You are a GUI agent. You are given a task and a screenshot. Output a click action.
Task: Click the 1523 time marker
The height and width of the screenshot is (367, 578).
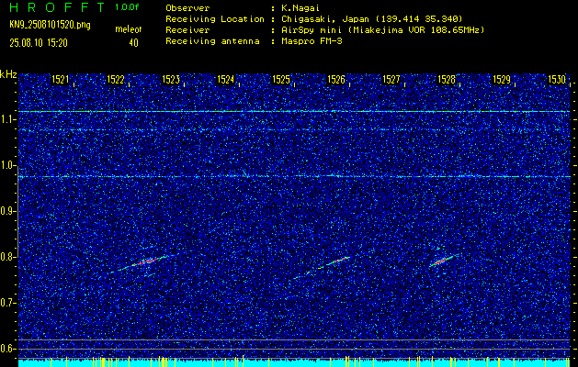pos(171,80)
